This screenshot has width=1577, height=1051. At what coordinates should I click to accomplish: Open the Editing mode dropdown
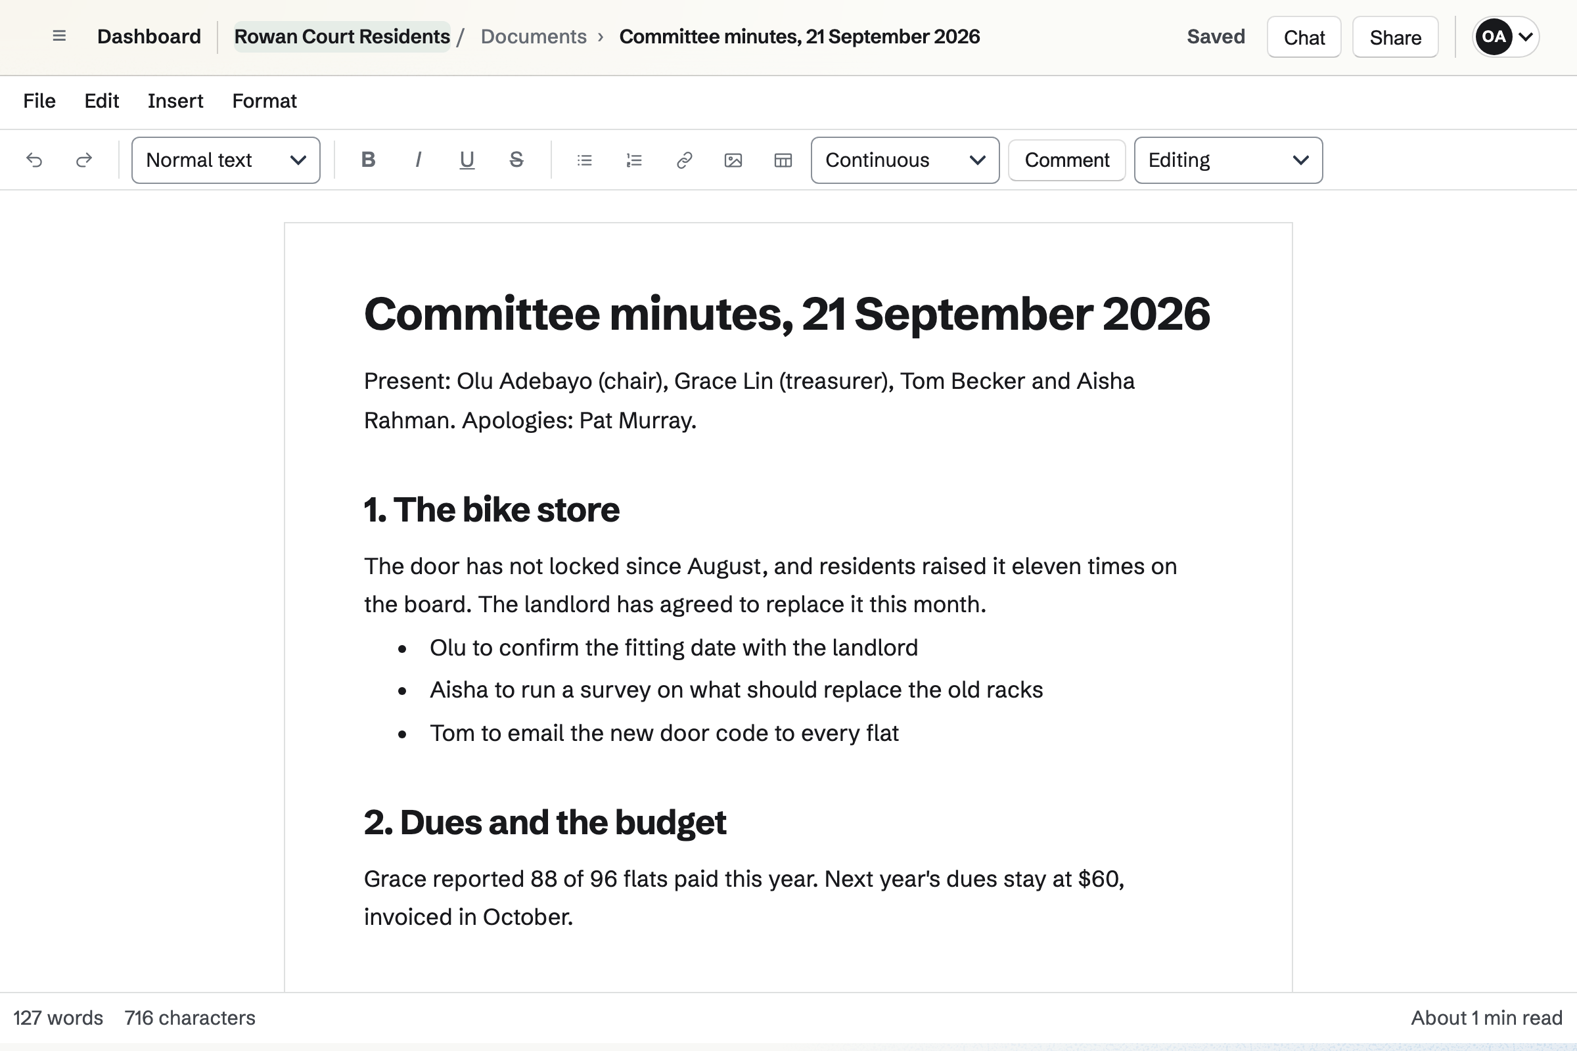click(x=1228, y=160)
